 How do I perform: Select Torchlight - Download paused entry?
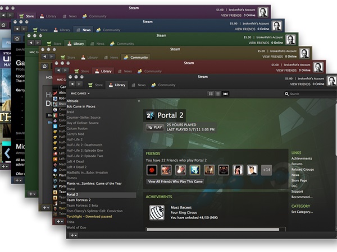(89, 216)
